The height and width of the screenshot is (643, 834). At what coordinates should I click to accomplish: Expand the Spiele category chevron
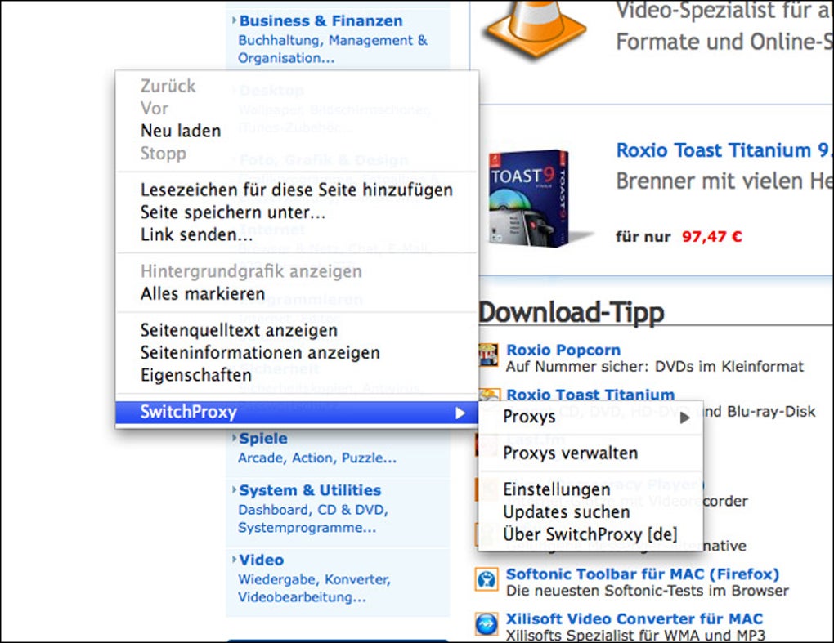[235, 438]
